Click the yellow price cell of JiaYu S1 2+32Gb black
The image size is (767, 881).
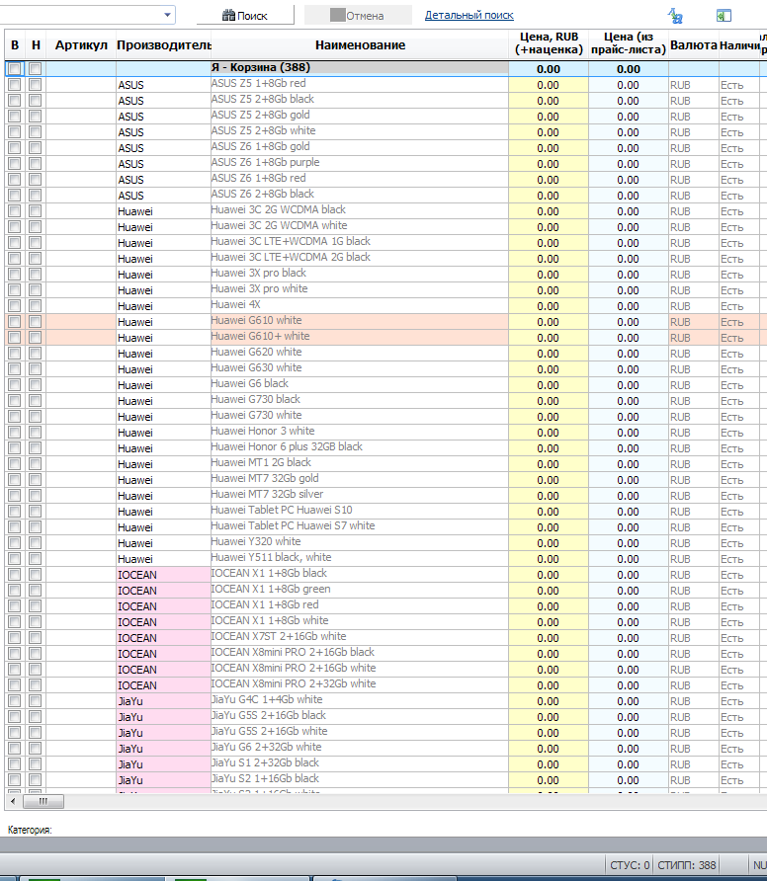(x=549, y=764)
